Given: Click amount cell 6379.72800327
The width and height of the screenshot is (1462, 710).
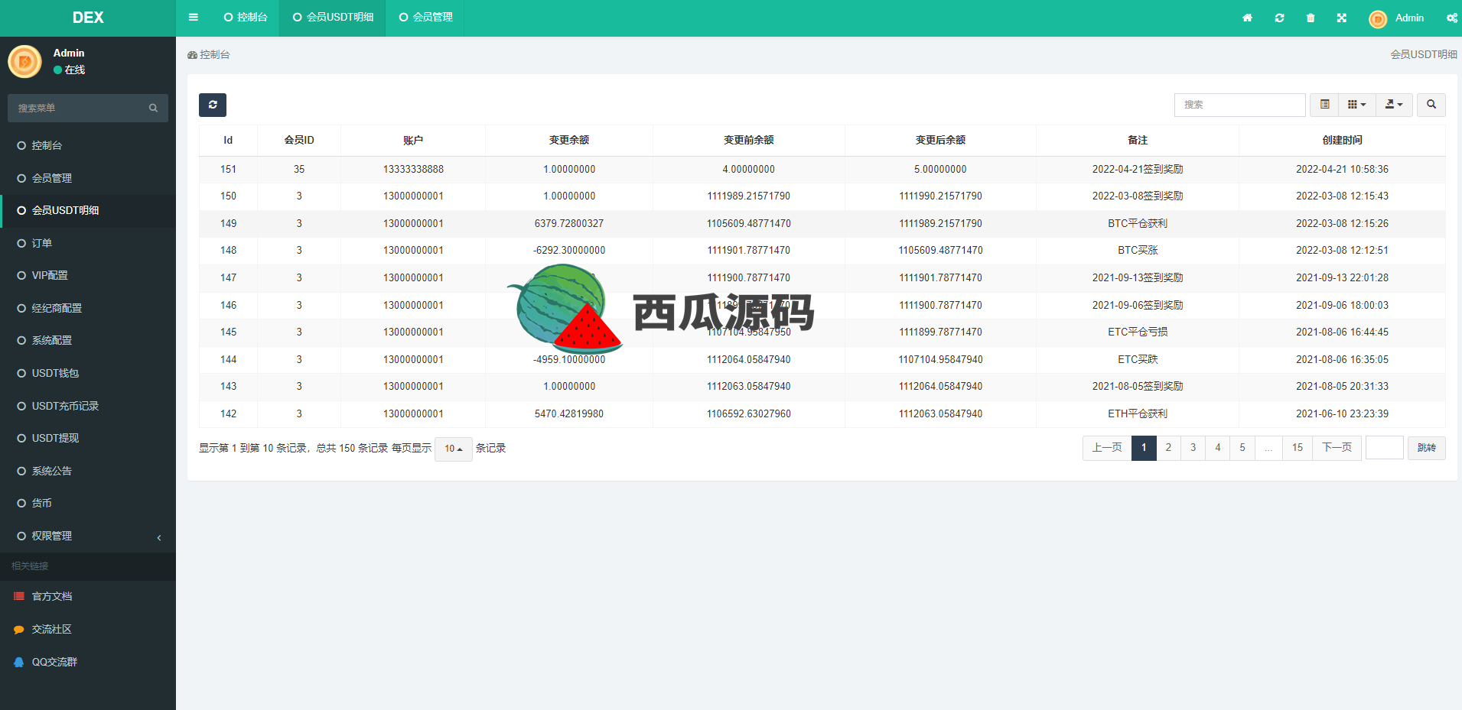Looking at the screenshot, I should point(569,223).
